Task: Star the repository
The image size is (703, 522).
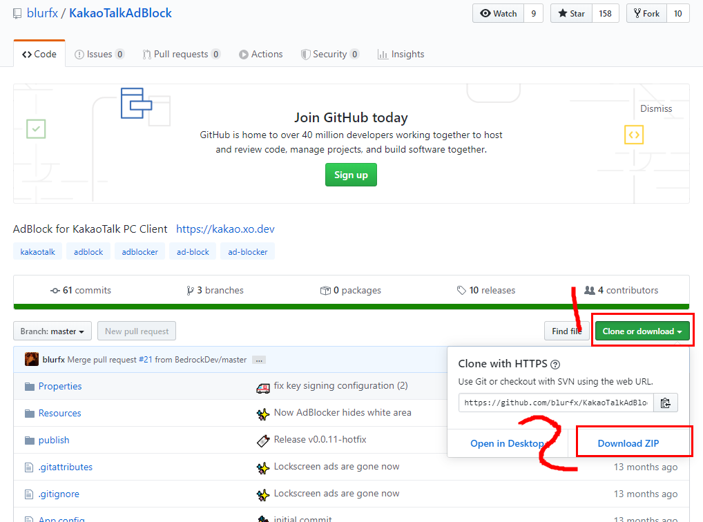Action: pos(572,13)
